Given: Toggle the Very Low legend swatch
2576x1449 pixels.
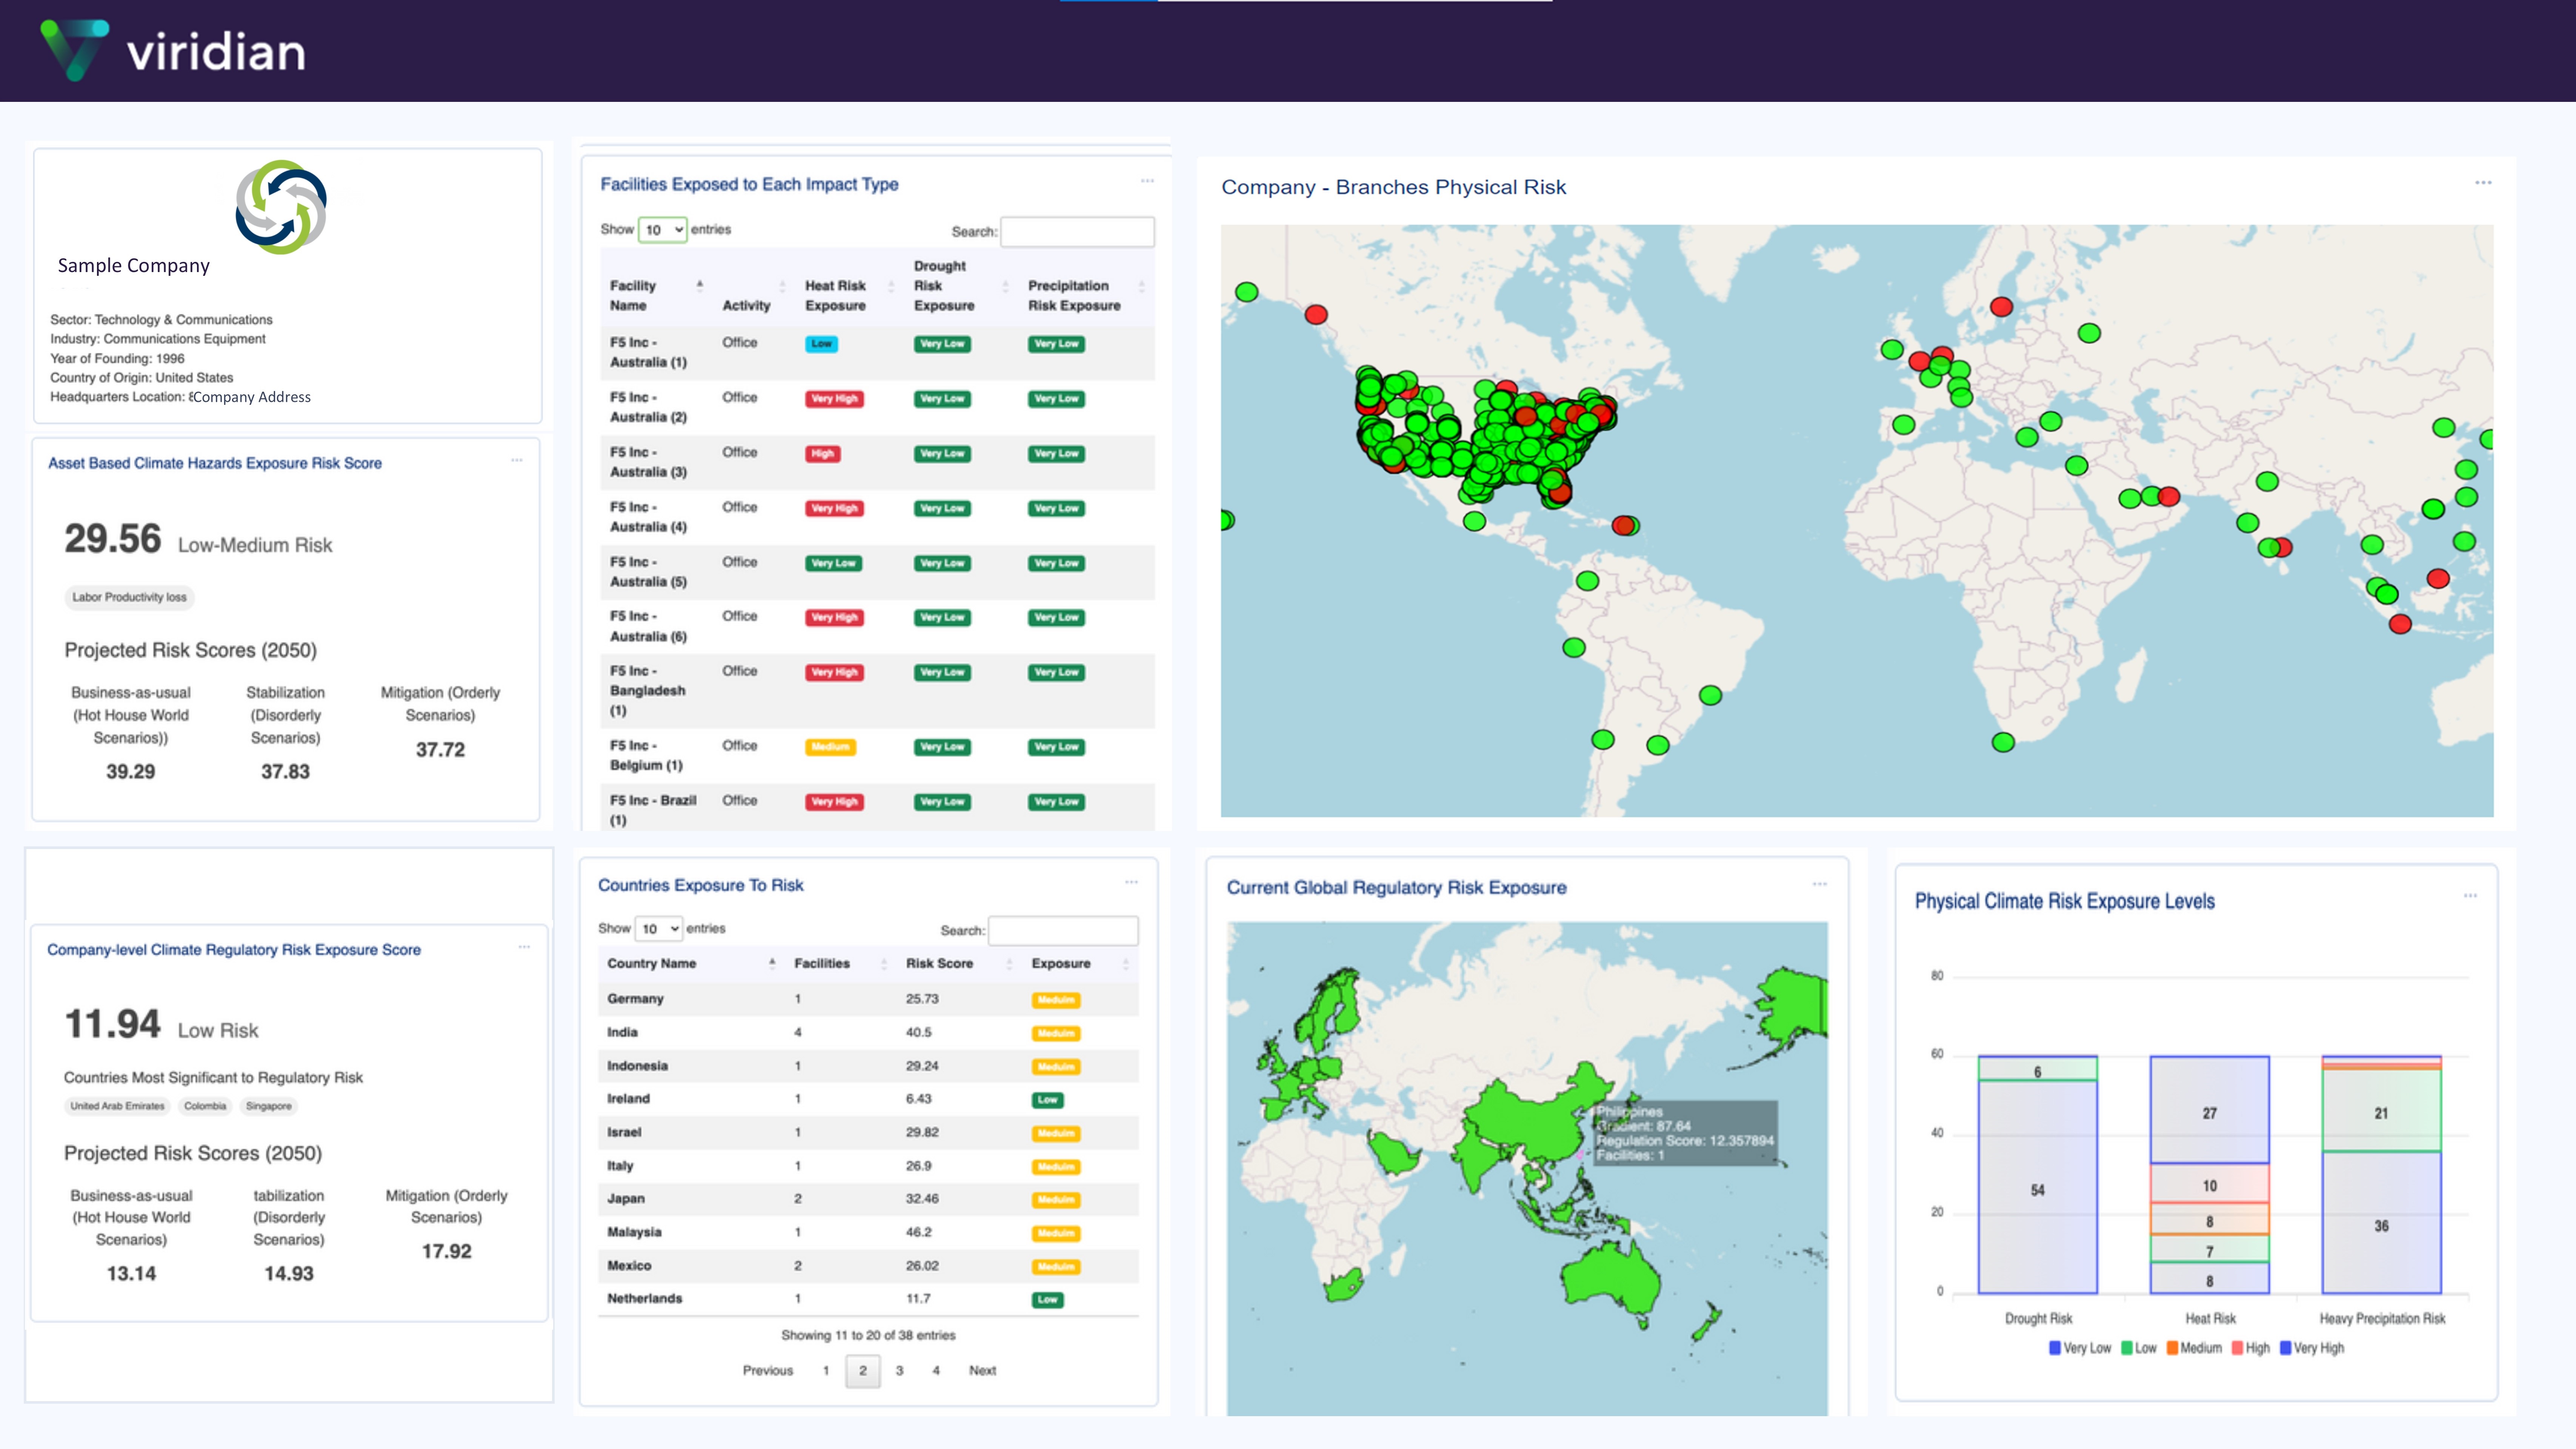Looking at the screenshot, I should [2055, 1348].
